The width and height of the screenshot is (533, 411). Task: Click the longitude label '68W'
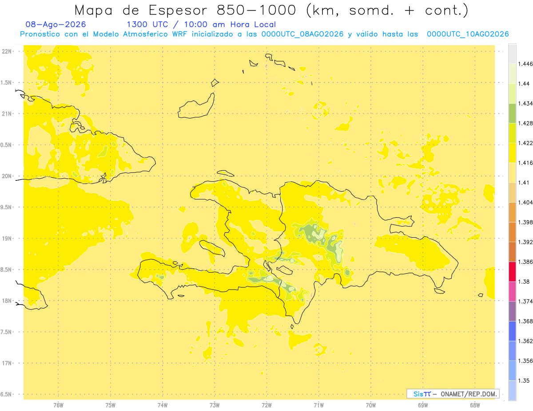pos(475,405)
